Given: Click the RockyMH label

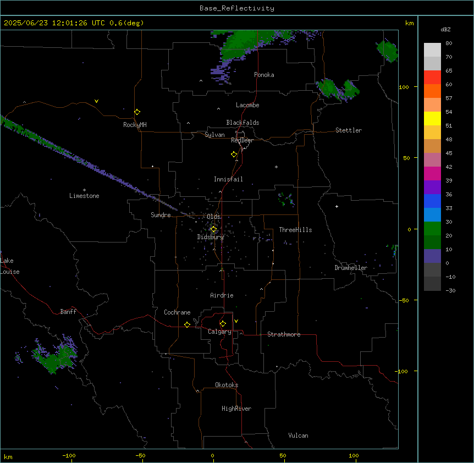Looking at the screenshot, I should click(x=135, y=125).
